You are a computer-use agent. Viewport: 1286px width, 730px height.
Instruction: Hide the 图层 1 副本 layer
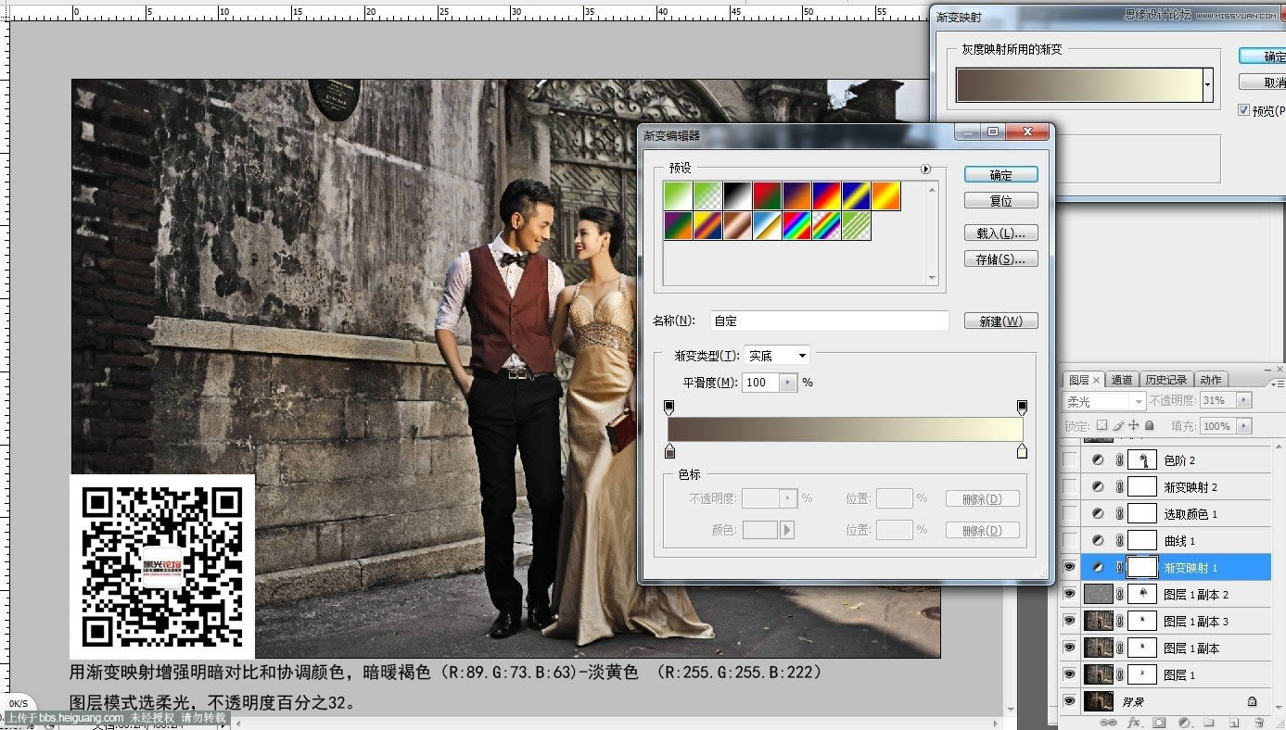1070,648
